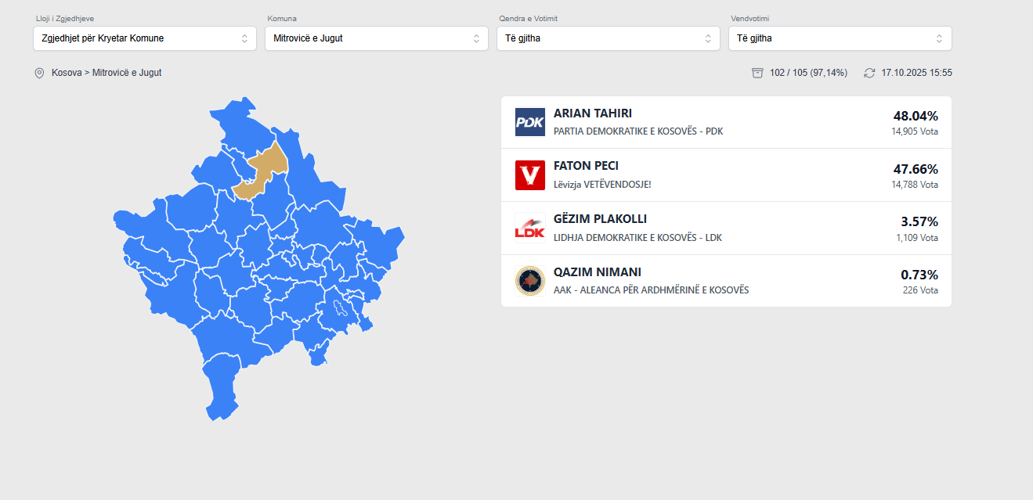This screenshot has height=500, width=1033.
Task: Click the AAK party emblem
Action: [x=529, y=281]
